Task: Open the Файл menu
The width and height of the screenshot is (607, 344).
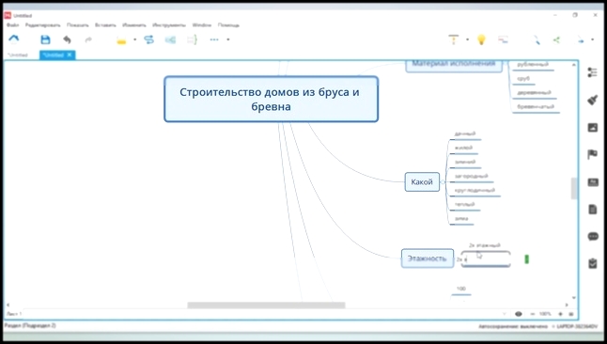Action: pos(12,25)
